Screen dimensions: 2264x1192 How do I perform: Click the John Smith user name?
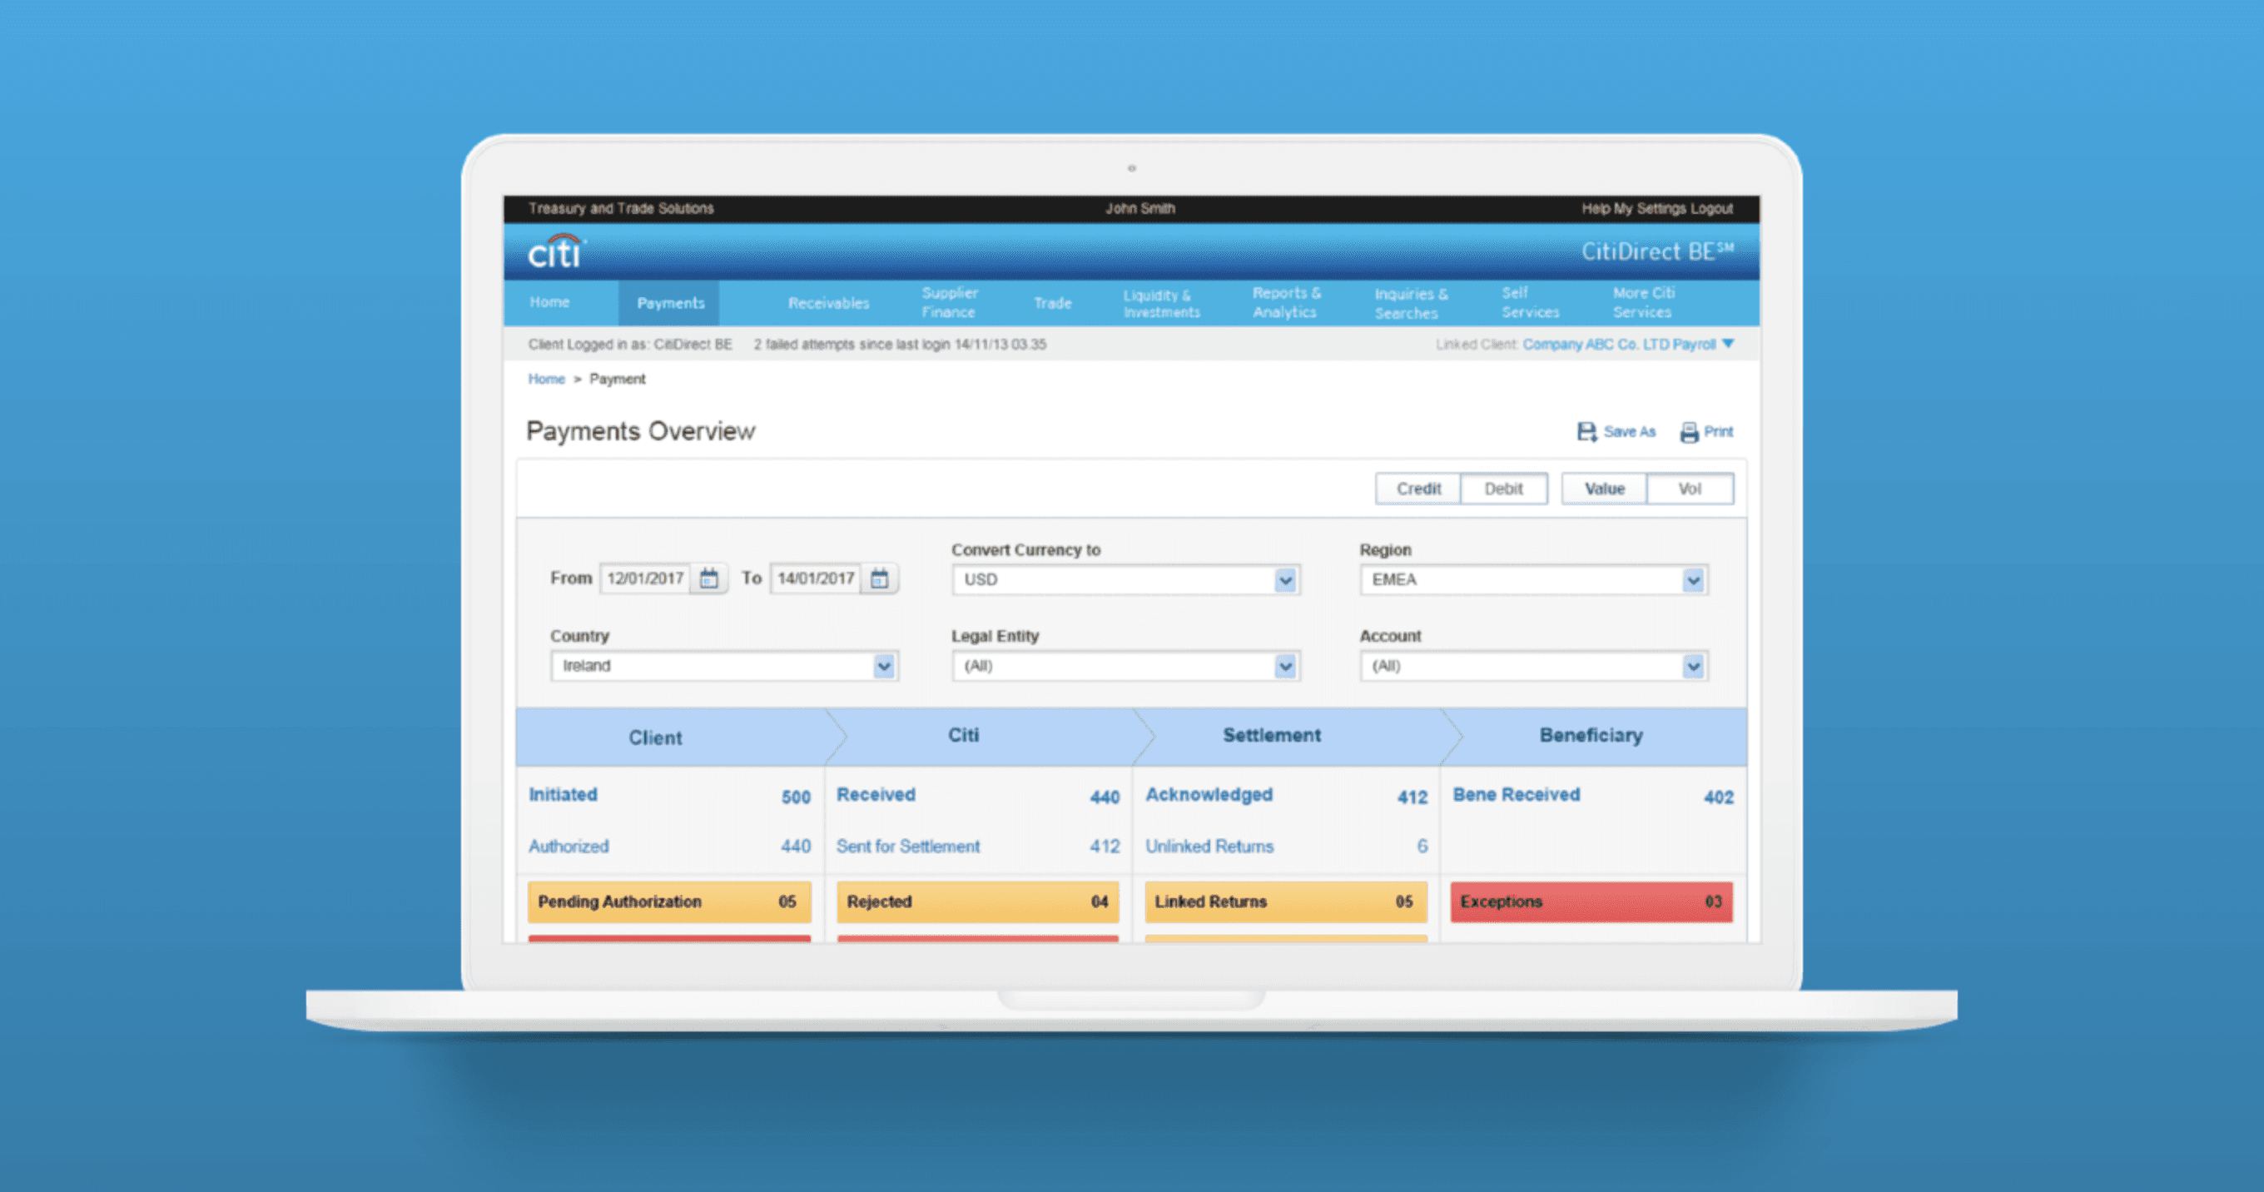click(1140, 208)
